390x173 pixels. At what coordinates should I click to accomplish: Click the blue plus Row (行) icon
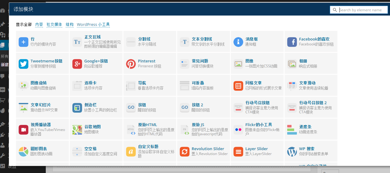(x=23, y=42)
